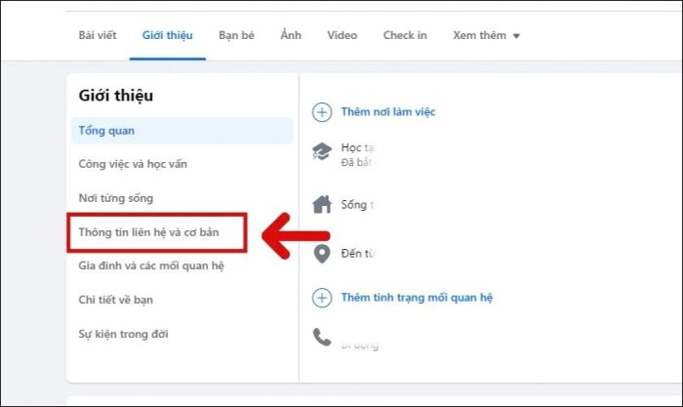The width and height of the screenshot is (683, 407).
Task: Open Chi tiết về bạn section
Action: pos(115,300)
